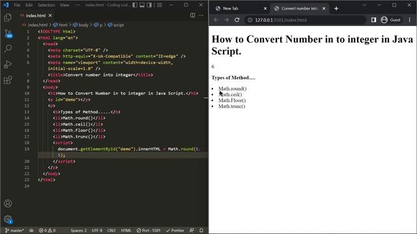Open the File menu
417x234 pixels.
(17, 5)
